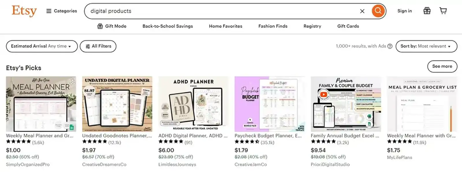Open the shopping cart

click(x=443, y=11)
